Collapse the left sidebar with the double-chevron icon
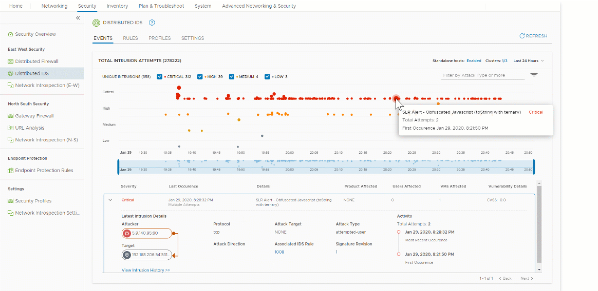This screenshot has width=598, height=291. pos(78,18)
